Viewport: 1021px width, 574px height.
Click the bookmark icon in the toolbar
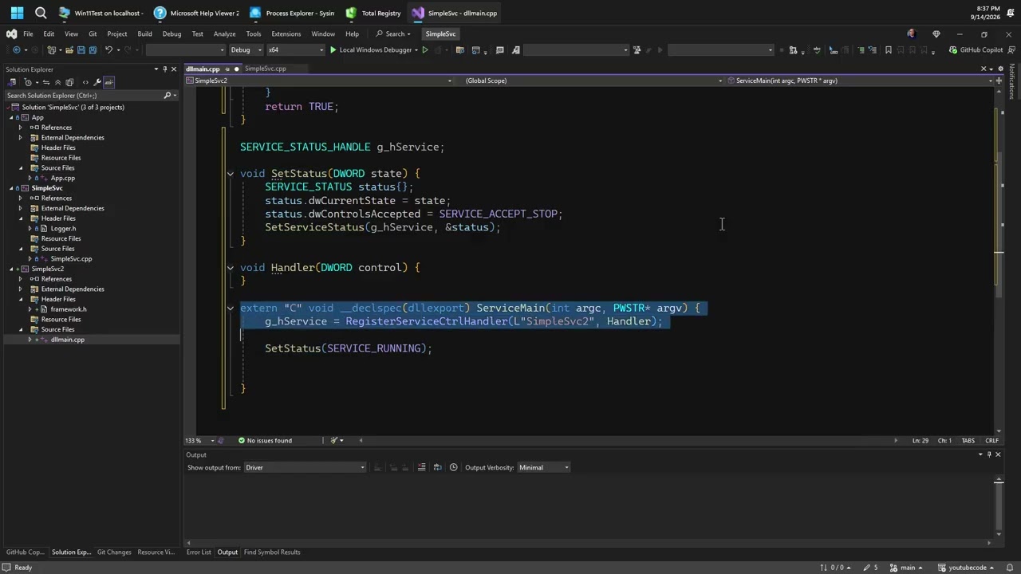click(x=889, y=50)
